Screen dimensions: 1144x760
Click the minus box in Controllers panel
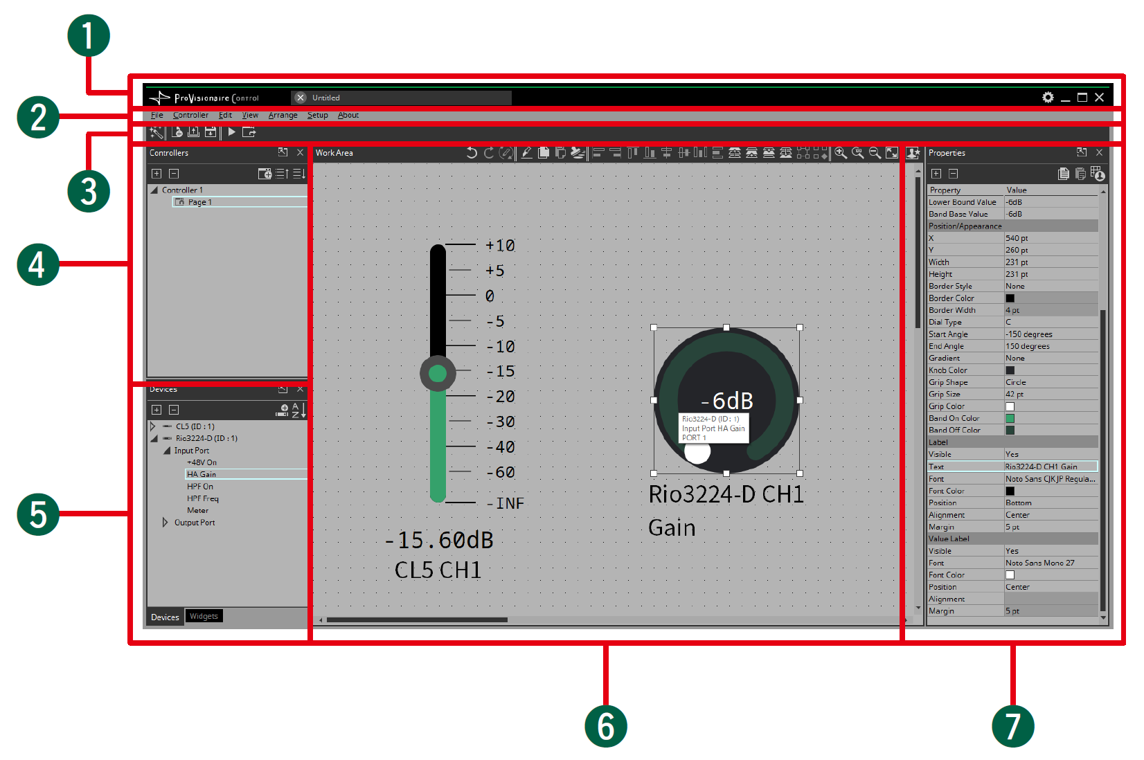tap(174, 174)
